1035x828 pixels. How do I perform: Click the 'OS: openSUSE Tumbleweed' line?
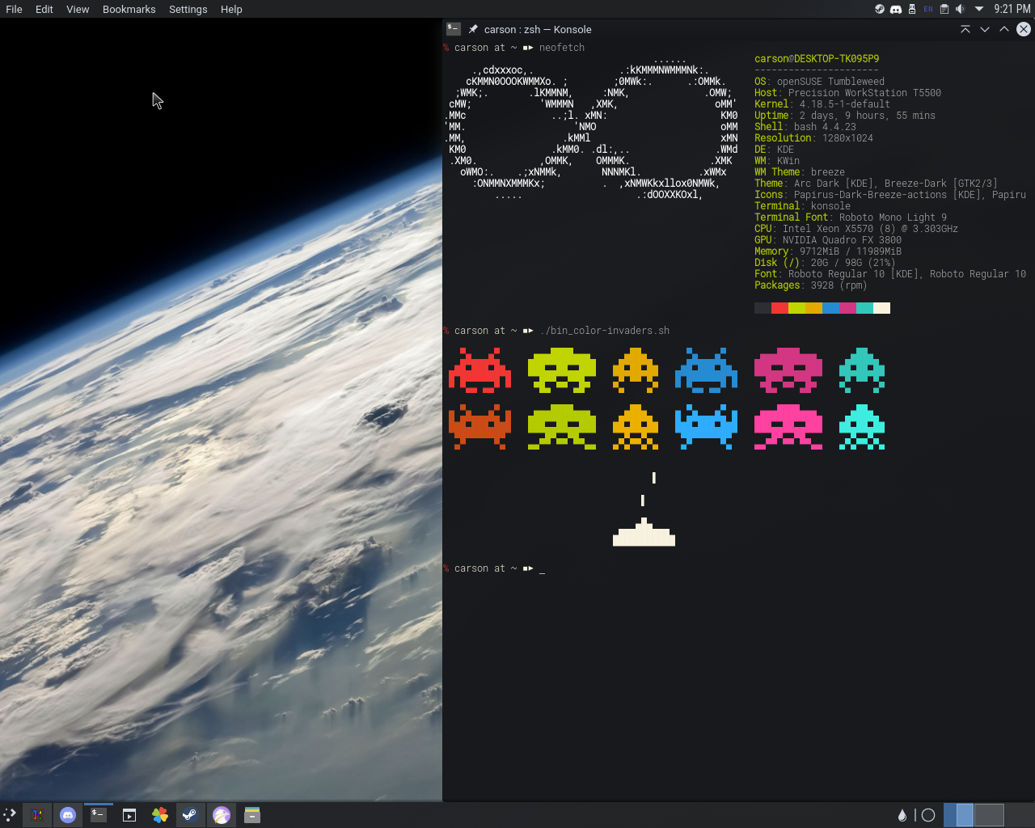pos(819,82)
